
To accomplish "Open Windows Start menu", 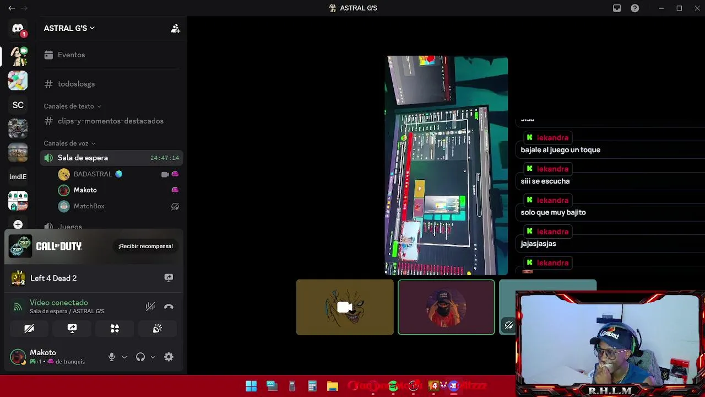I will pyautogui.click(x=251, y=386).
